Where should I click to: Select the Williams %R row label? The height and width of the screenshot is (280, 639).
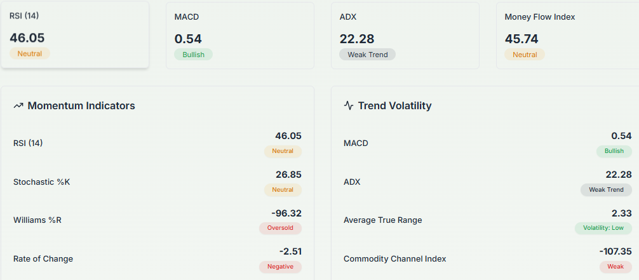[37, 220]
